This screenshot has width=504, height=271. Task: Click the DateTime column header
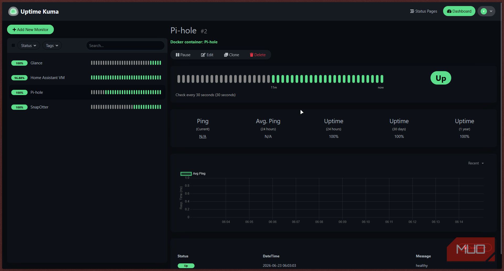coord(271,256)
